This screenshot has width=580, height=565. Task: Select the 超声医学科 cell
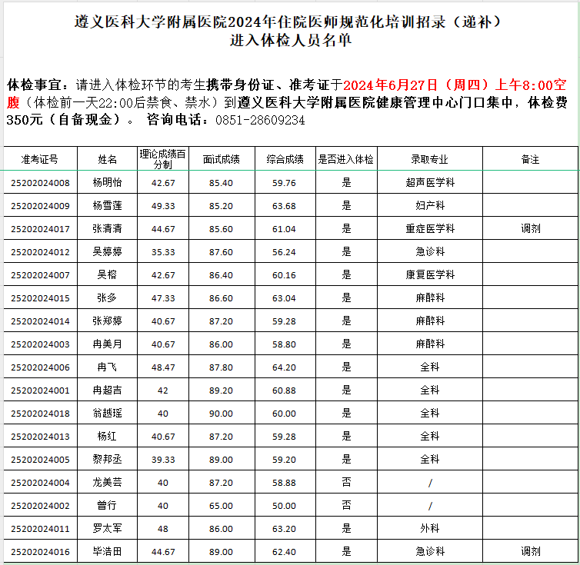430,182
